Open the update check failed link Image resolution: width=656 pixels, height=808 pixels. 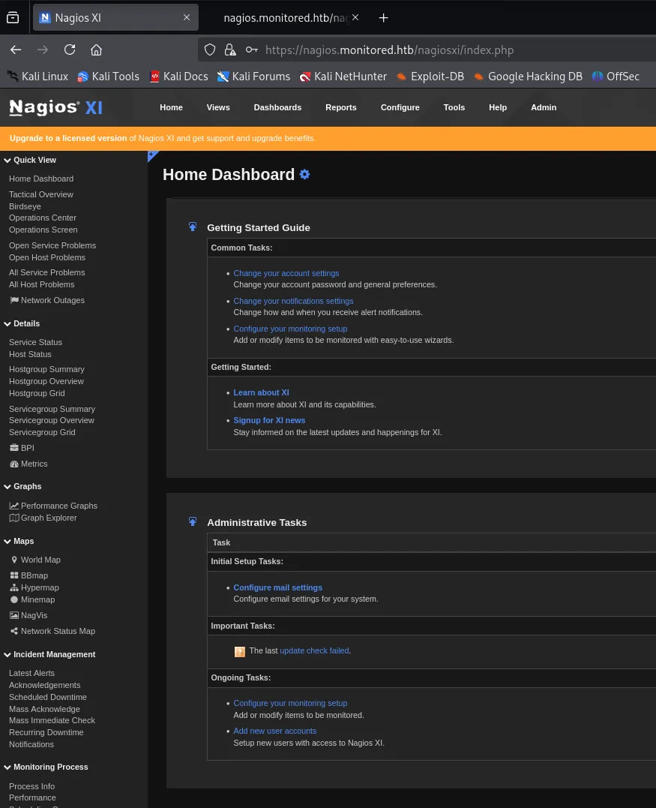(314, 650)
